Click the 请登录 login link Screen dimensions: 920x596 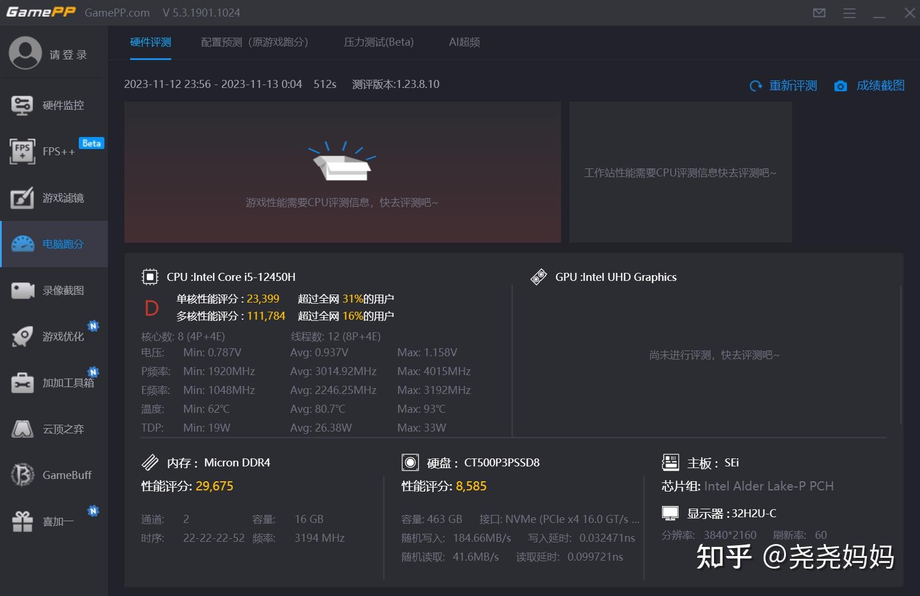coord(68,55)
